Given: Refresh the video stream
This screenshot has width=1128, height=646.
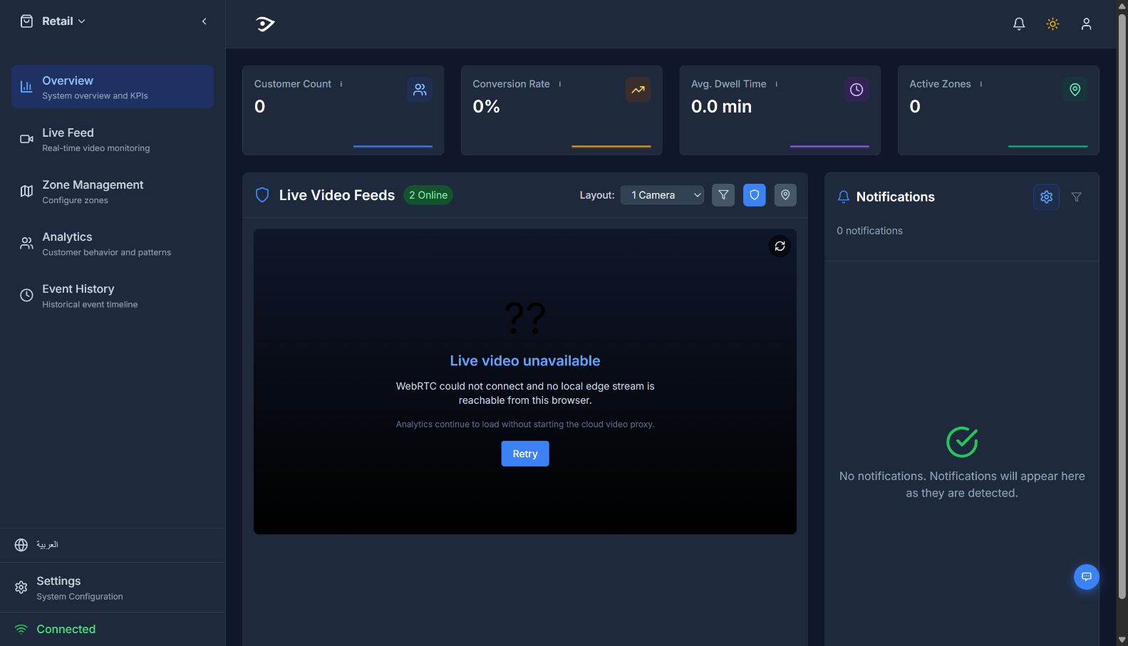Looking at the screenshot, I should [x=780, y=246].
